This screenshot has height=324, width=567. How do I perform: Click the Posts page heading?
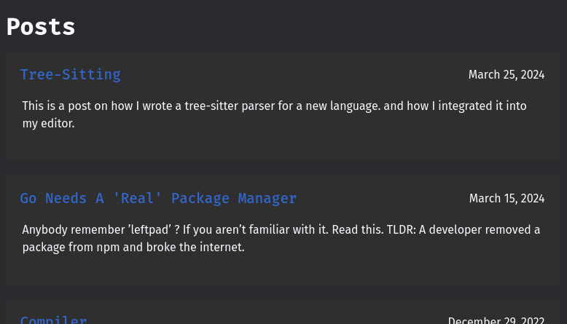41,26
